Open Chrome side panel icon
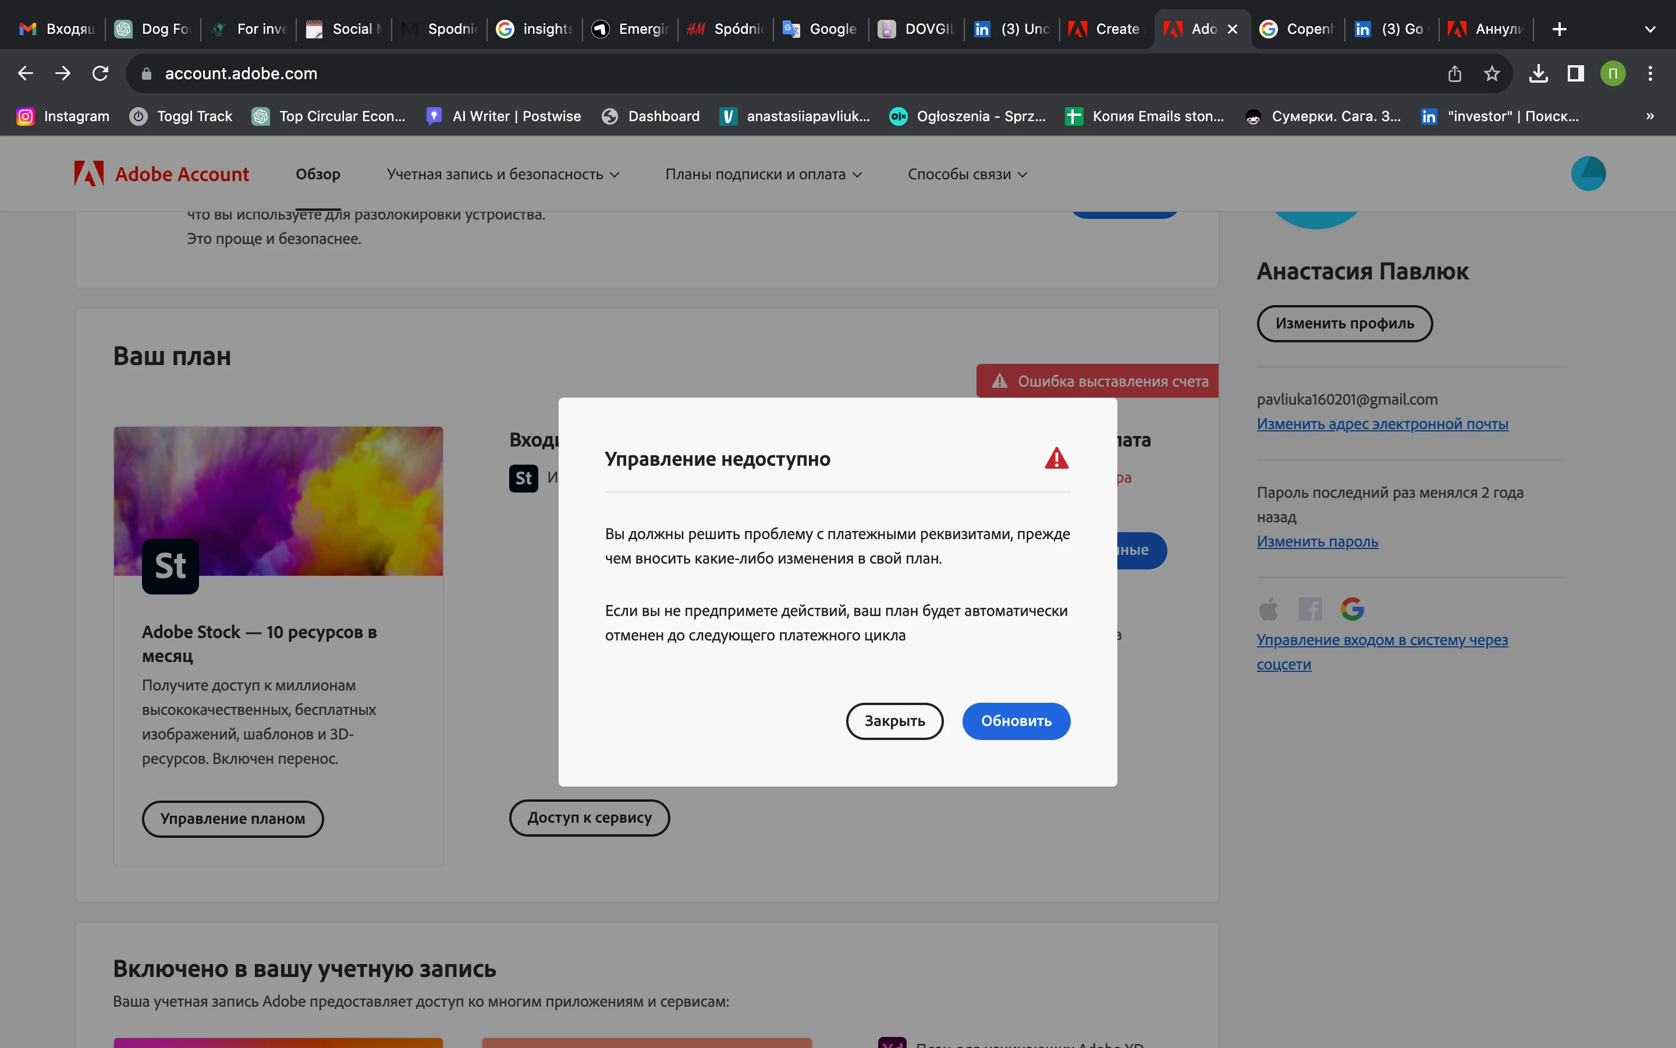 (1575, 73)
